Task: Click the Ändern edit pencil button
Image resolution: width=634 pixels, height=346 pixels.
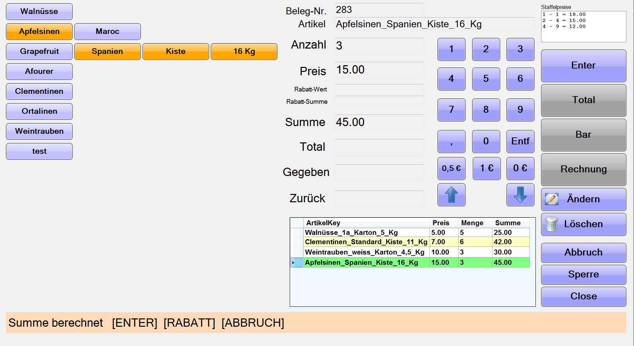Action: click(x=583, y=199)
